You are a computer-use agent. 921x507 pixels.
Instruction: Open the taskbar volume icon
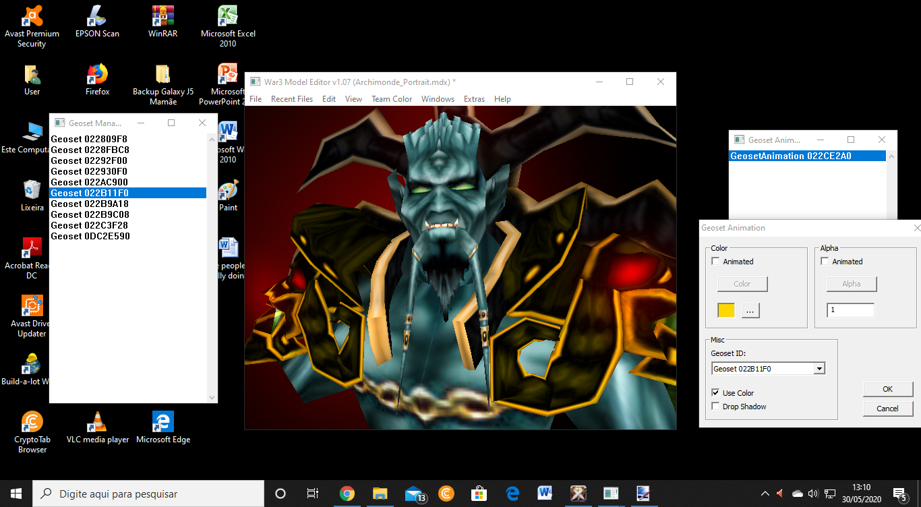(x=813, y=494)
